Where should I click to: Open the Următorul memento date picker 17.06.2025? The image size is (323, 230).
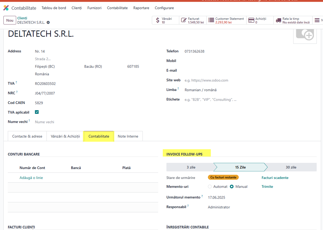pyautogui.click(x=217, y=198)
